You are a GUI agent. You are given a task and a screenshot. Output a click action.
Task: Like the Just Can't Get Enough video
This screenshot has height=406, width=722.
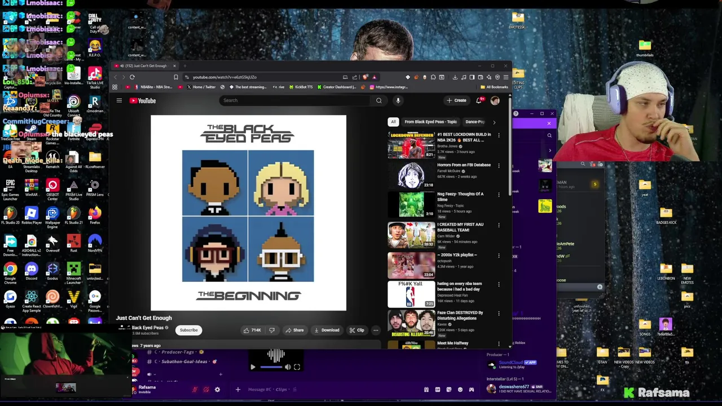point(252,330)
